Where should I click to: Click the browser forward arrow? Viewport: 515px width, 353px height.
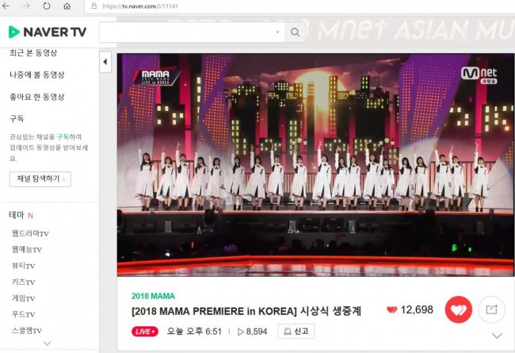click(26, 6)
